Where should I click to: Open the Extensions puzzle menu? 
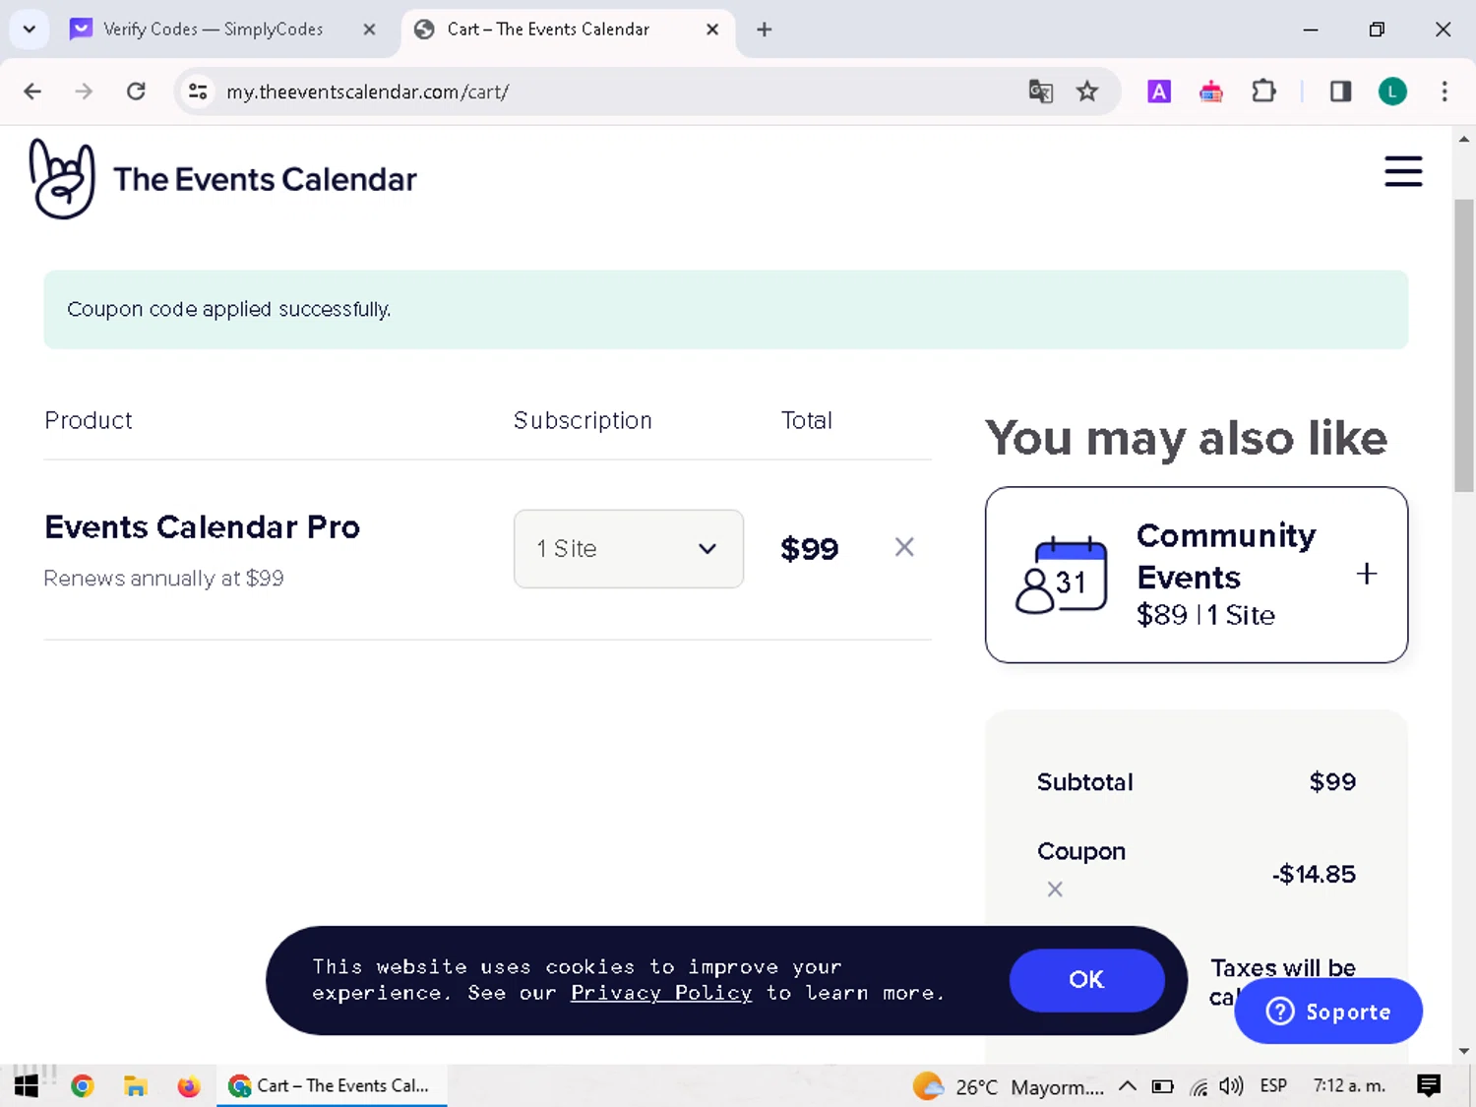coord(1263,92)
